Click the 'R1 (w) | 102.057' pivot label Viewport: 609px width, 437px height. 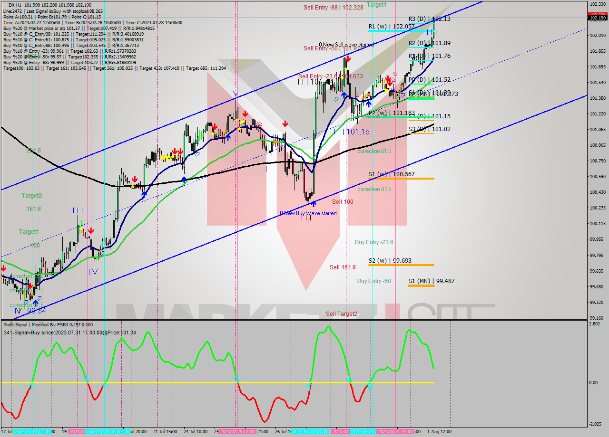pos(391,27)
